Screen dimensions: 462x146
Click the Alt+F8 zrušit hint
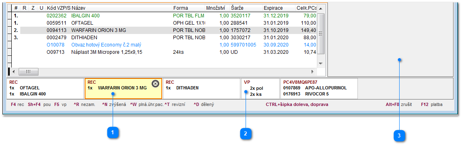(399, 104)
